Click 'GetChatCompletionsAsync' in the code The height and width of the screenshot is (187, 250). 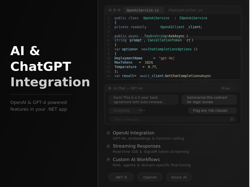coord(188,76)
